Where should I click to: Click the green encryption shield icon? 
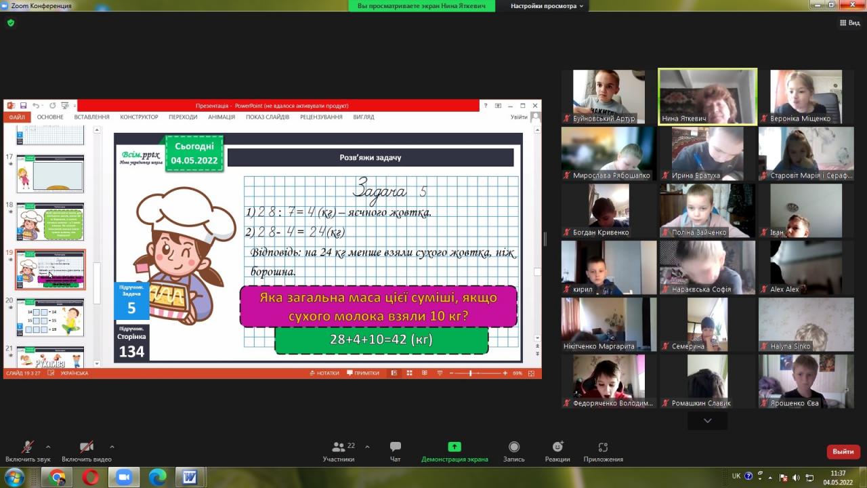(10, 22)
